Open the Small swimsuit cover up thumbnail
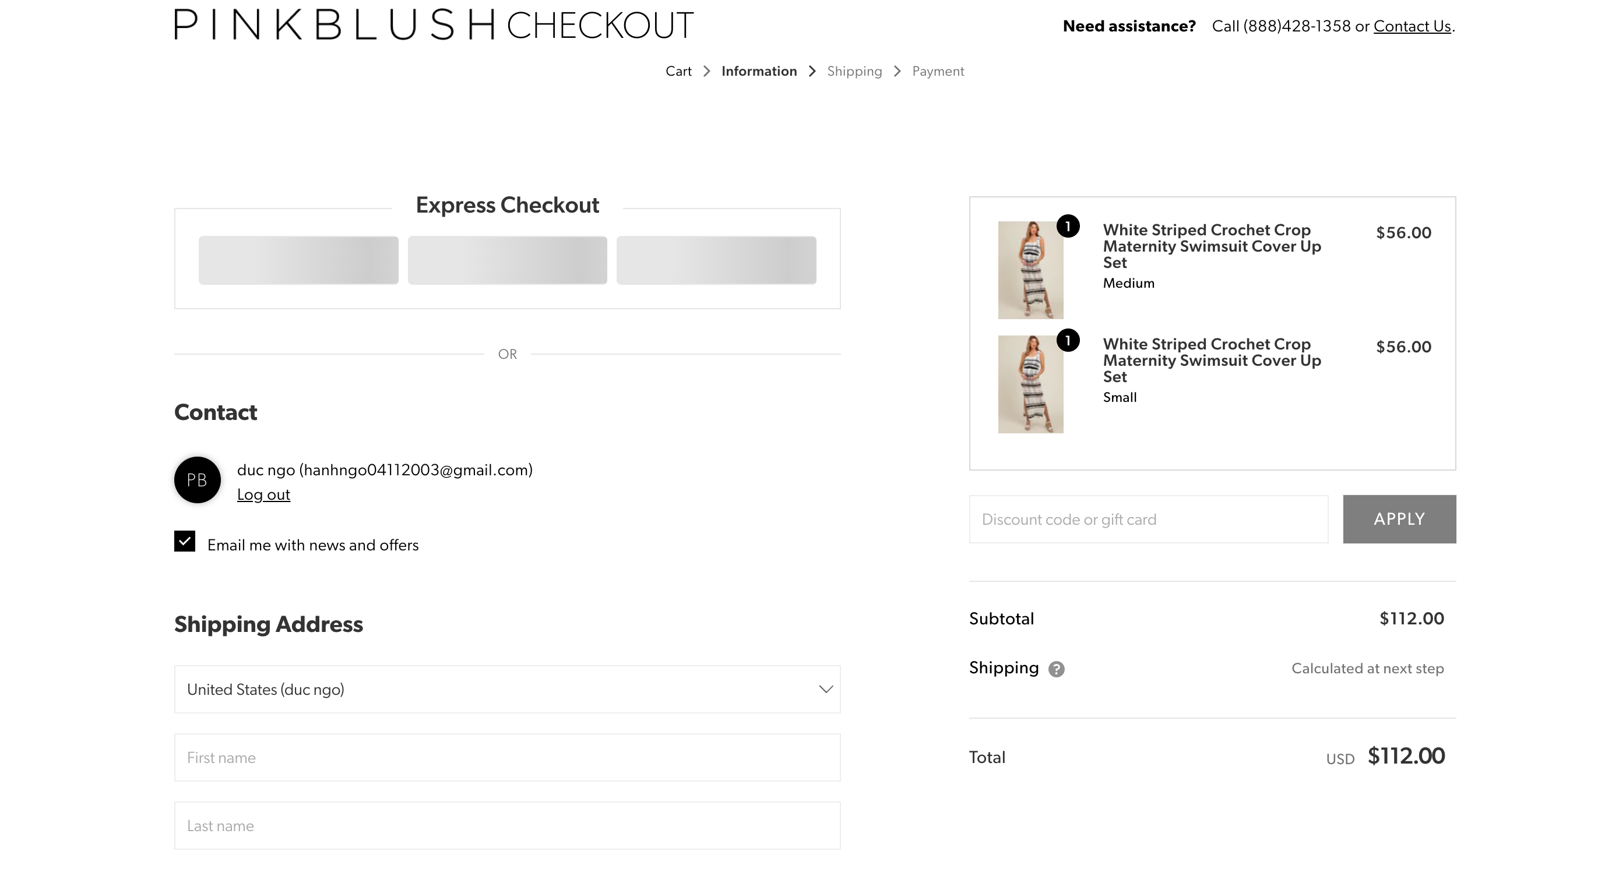This screenshot has height=869, width=1619. click(1031, 384)
